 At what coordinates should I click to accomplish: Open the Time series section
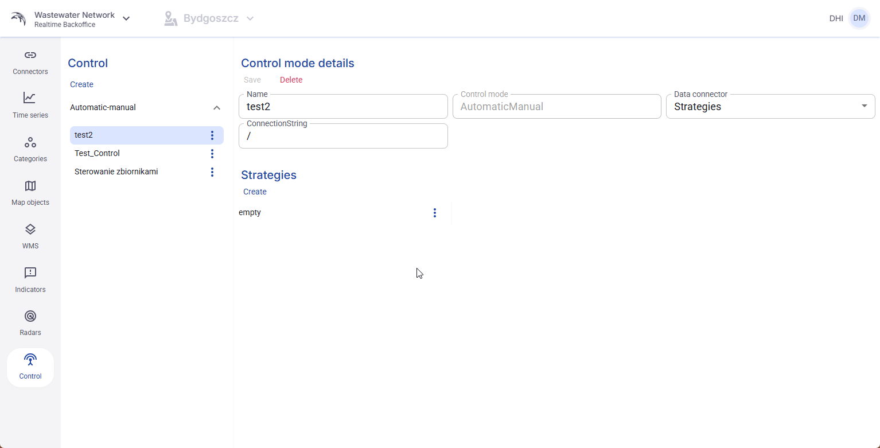click(30, 106)
